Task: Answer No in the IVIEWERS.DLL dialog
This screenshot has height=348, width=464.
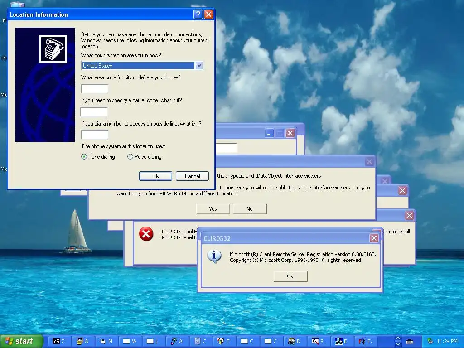Action: [250, 209]
